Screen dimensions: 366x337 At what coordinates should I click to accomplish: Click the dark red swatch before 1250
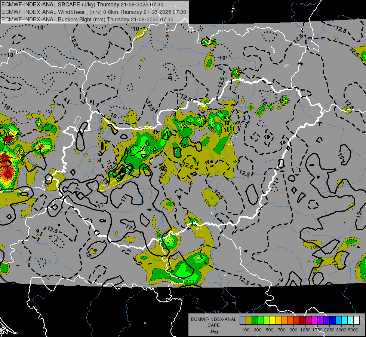[303, 321]
